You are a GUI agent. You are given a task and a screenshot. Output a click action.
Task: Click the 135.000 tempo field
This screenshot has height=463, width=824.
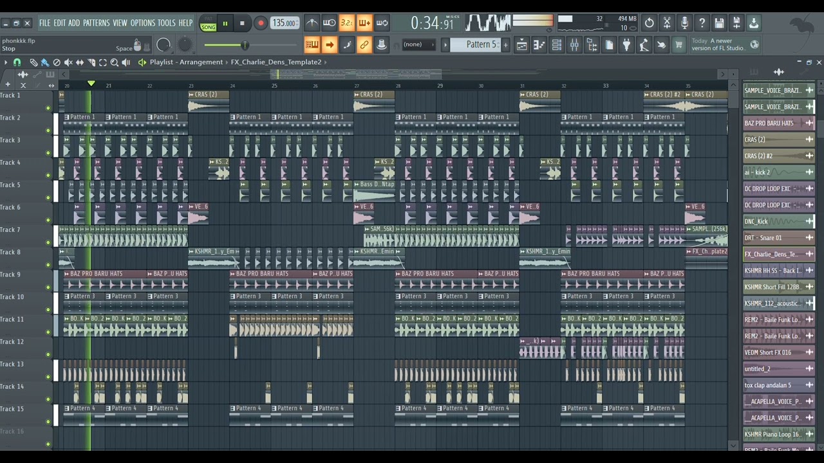coord(283,23)
